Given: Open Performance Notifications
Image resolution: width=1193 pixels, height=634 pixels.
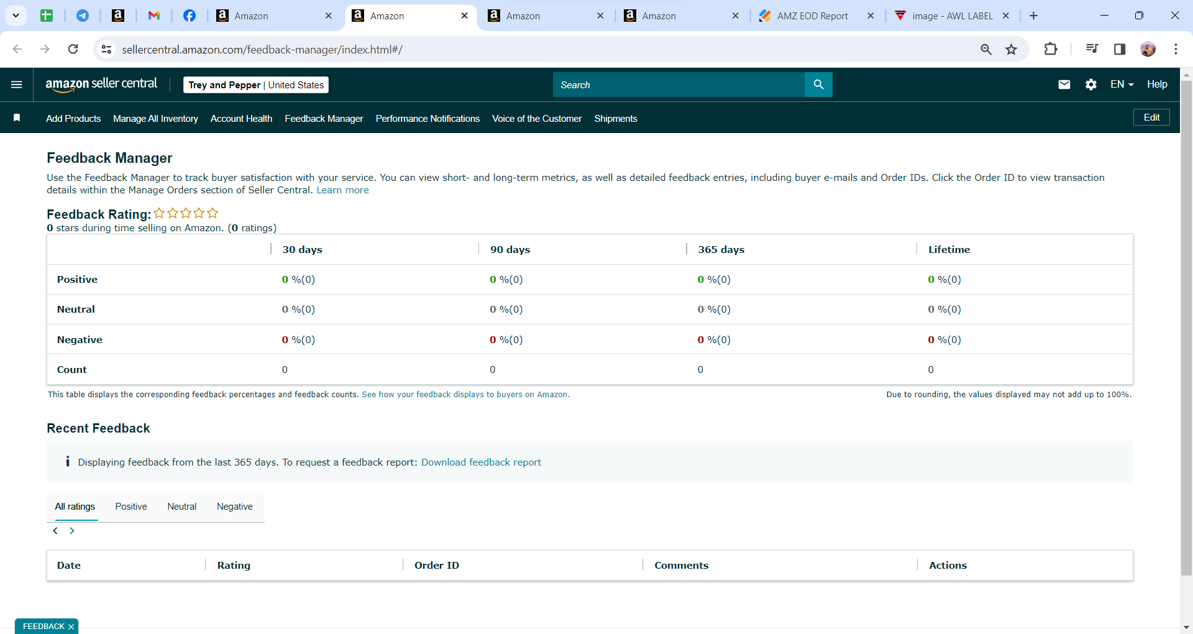Looking at the screenshot, I should [x=427, y=119].
